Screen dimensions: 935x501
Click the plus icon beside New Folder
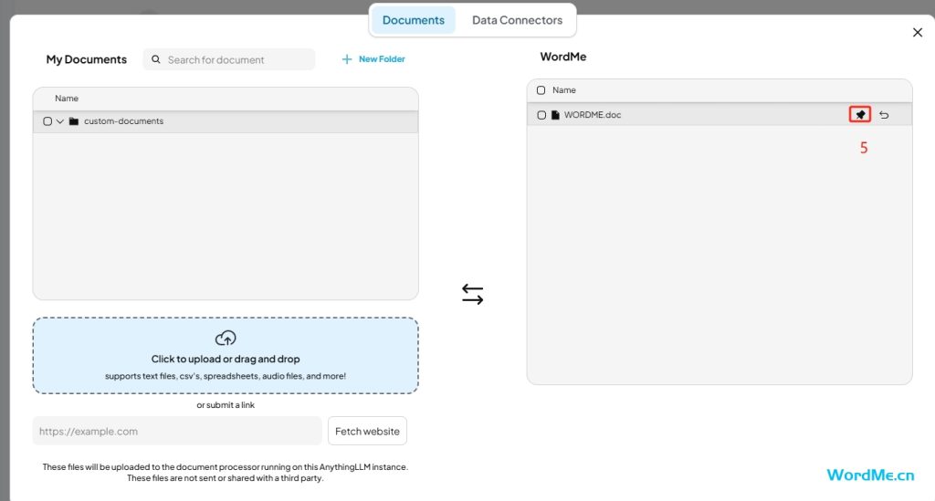(346, 59)
